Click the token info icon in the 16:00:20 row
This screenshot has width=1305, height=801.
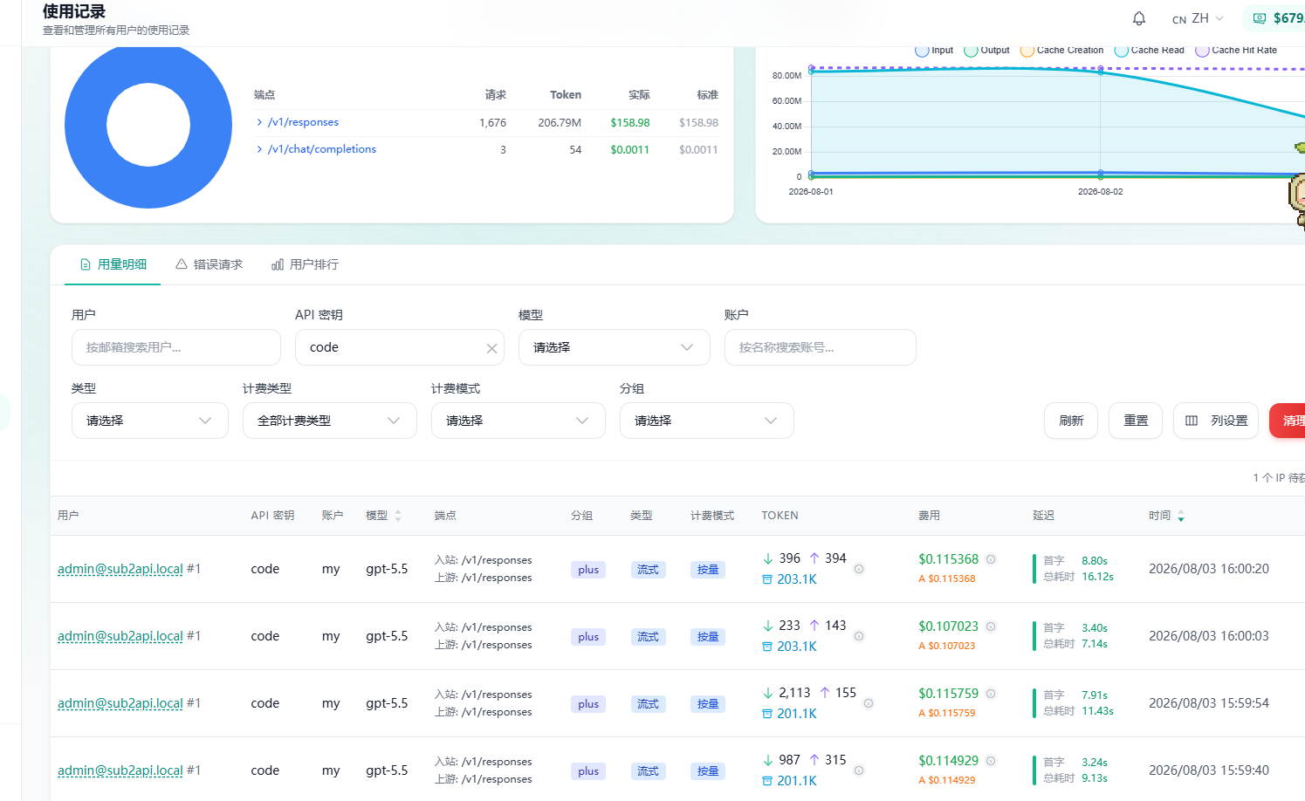[x=859, y=569]
